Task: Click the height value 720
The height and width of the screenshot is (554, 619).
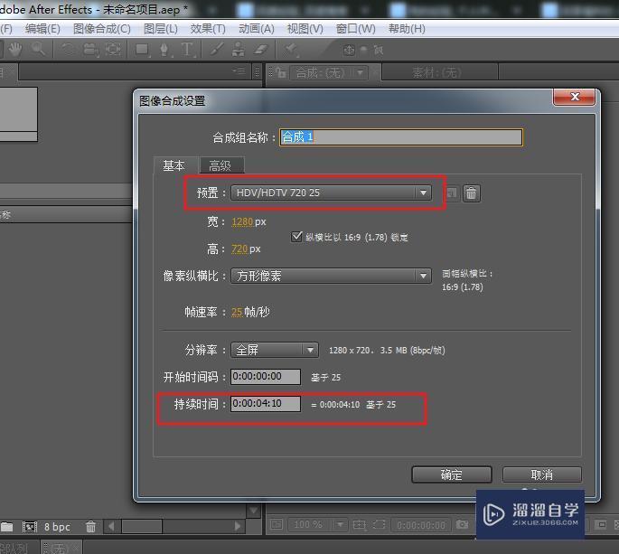Action: [239, 249]
